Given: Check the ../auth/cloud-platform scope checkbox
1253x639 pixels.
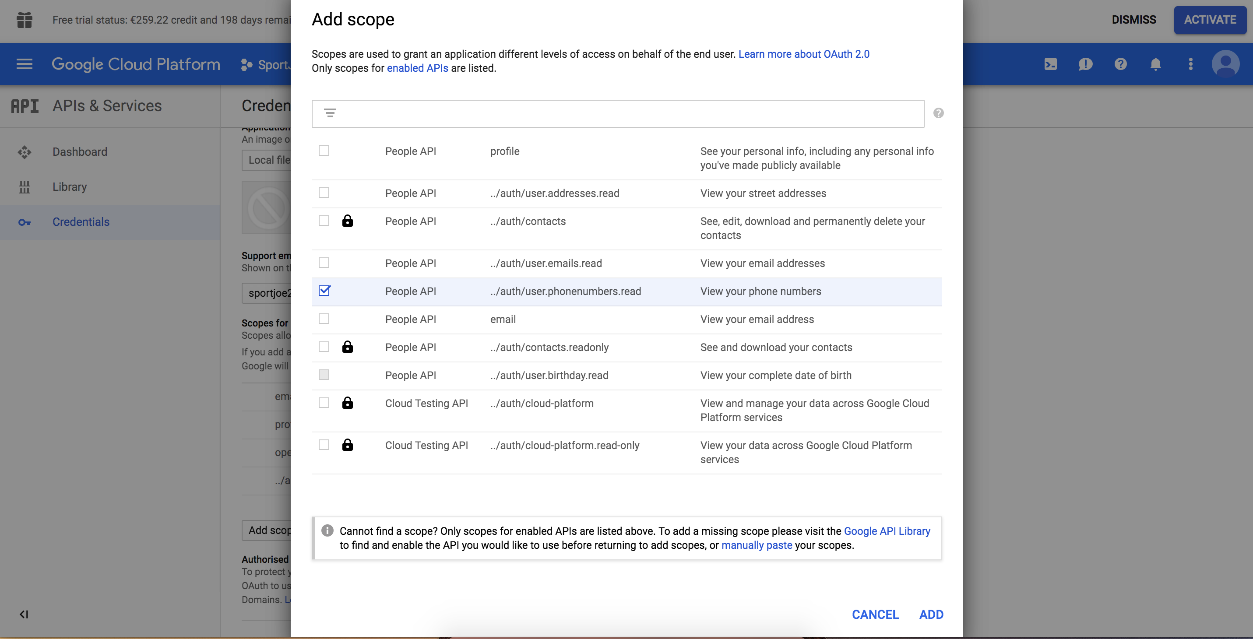Looking at the screenshot, I should coord(324,403).
